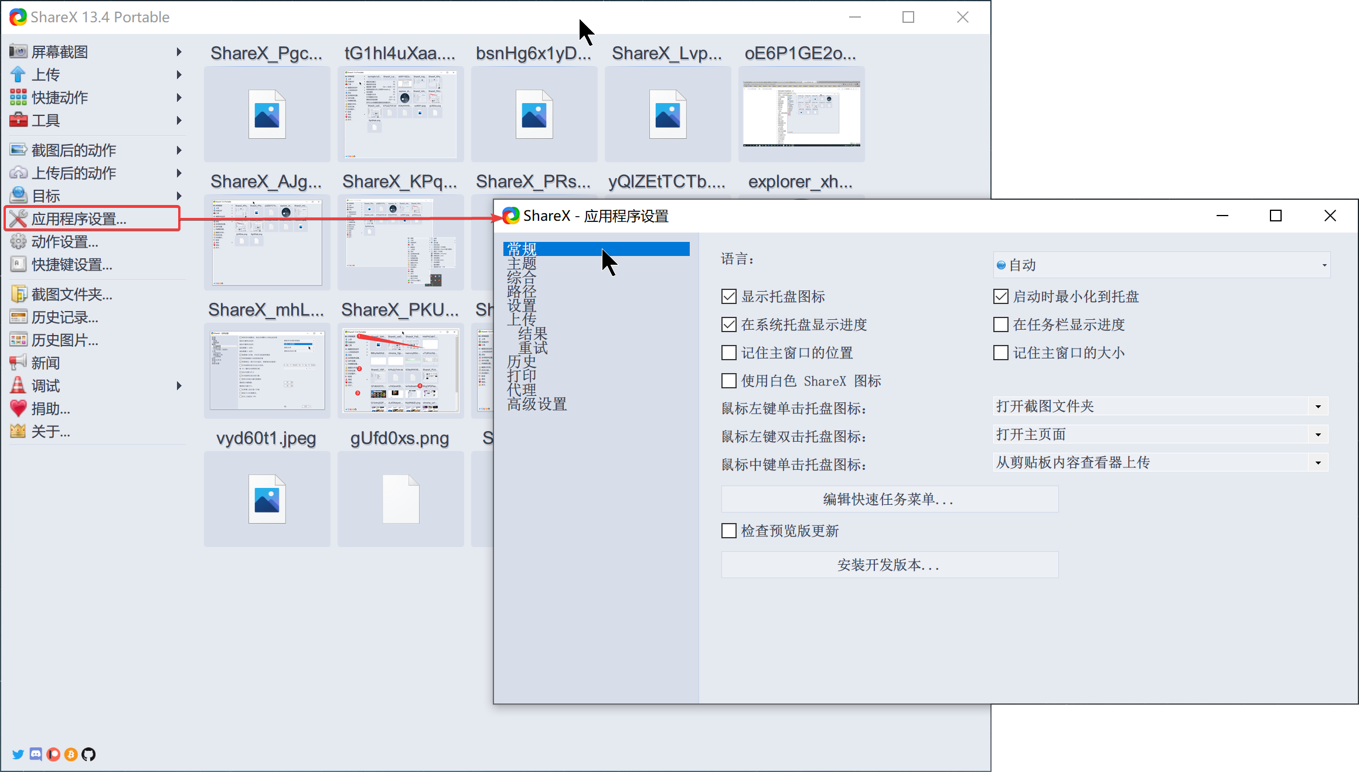Click the 应用程序设置 wrench icon
The width and height of the screenshot is (1359, 772).
18,218
